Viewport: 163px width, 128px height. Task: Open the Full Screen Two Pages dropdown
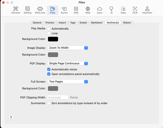[x=68, y=82]
